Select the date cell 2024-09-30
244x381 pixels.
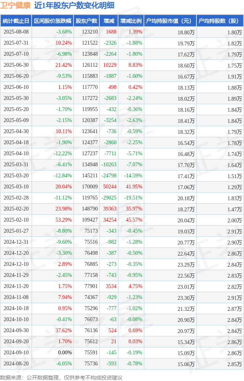point(16,330)
